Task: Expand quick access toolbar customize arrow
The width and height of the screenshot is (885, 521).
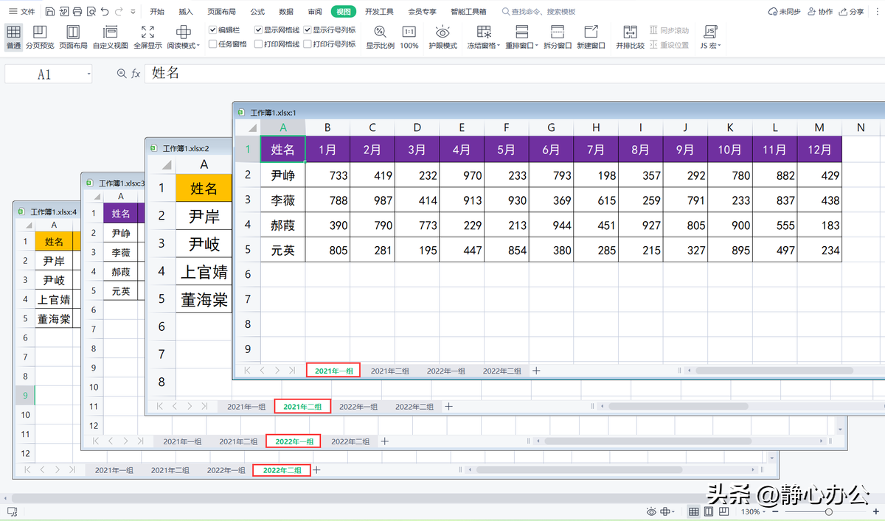Action: click(133, 12)
